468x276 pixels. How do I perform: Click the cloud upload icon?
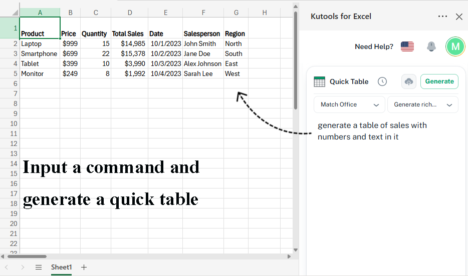tap(408, 81)
